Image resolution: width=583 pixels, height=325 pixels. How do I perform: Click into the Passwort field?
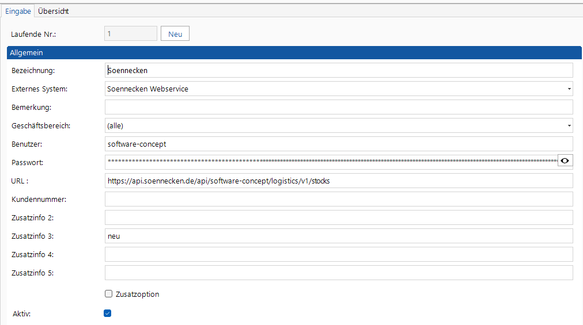pos(331,162)
